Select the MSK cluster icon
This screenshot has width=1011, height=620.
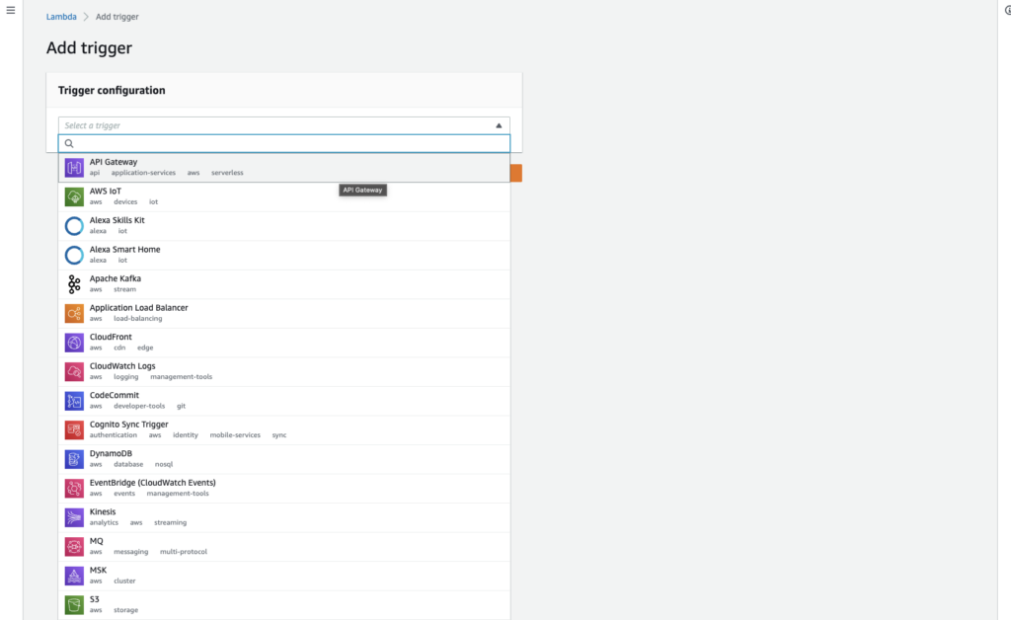point(74,575)
